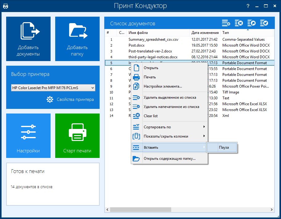Click the printer icon beside Печать
The image size is (281, 219).
coord(136,77)
